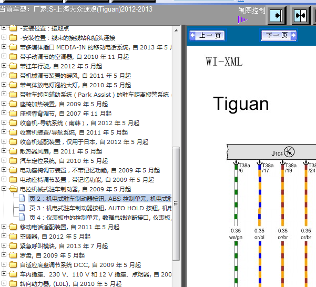Expand the 带手动调节的空调器 folder

(x=4, y=56)
